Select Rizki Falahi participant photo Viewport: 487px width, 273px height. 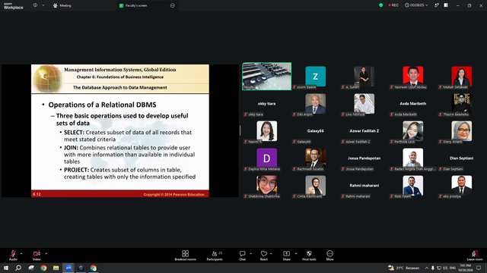412,185
